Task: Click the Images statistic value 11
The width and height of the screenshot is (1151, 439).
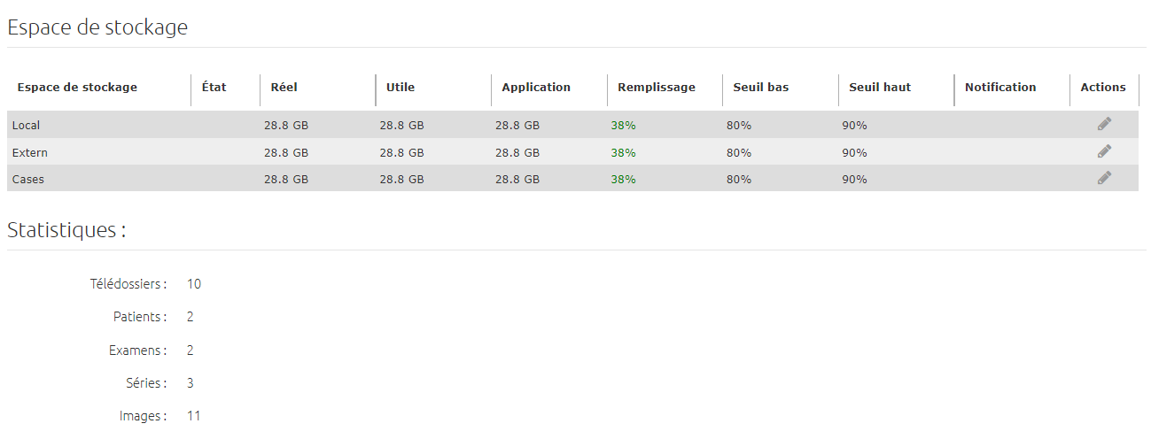Action: click(x=194, y=415)
